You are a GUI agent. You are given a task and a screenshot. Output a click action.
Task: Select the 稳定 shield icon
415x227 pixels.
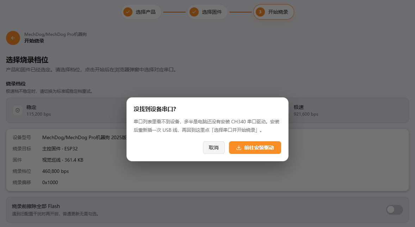click(18, 110)
